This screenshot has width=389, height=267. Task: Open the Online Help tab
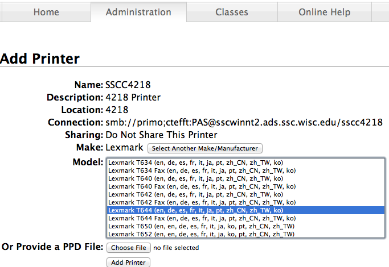325,12
